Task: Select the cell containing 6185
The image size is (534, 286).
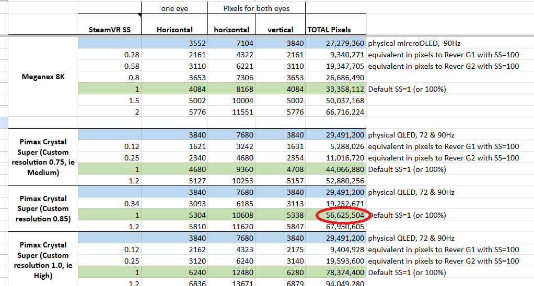Action: click(231, 204)
